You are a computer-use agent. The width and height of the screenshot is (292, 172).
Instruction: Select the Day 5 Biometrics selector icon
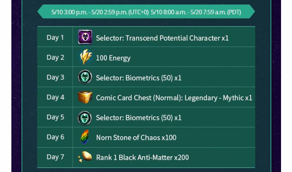click(x=85, y=118)
